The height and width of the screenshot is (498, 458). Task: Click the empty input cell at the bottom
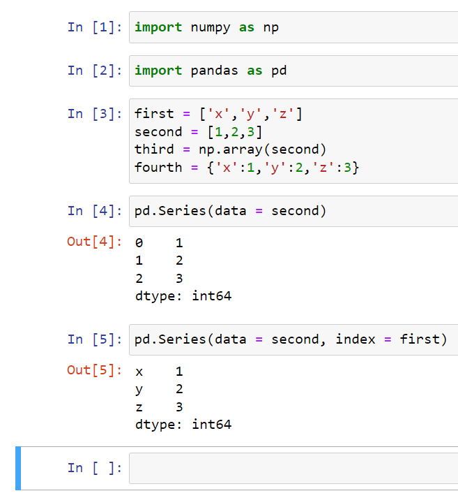click(x=293, y=469)
